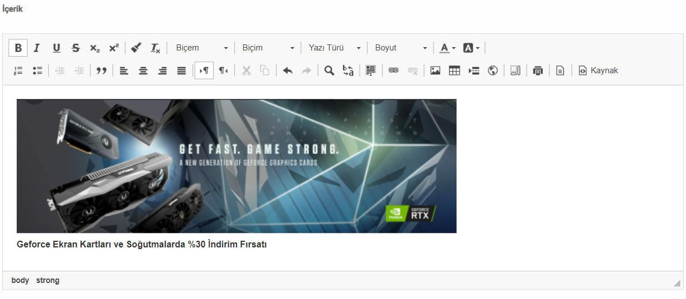
Task: Click the Kaynak source button
Action: coord(598,70)
